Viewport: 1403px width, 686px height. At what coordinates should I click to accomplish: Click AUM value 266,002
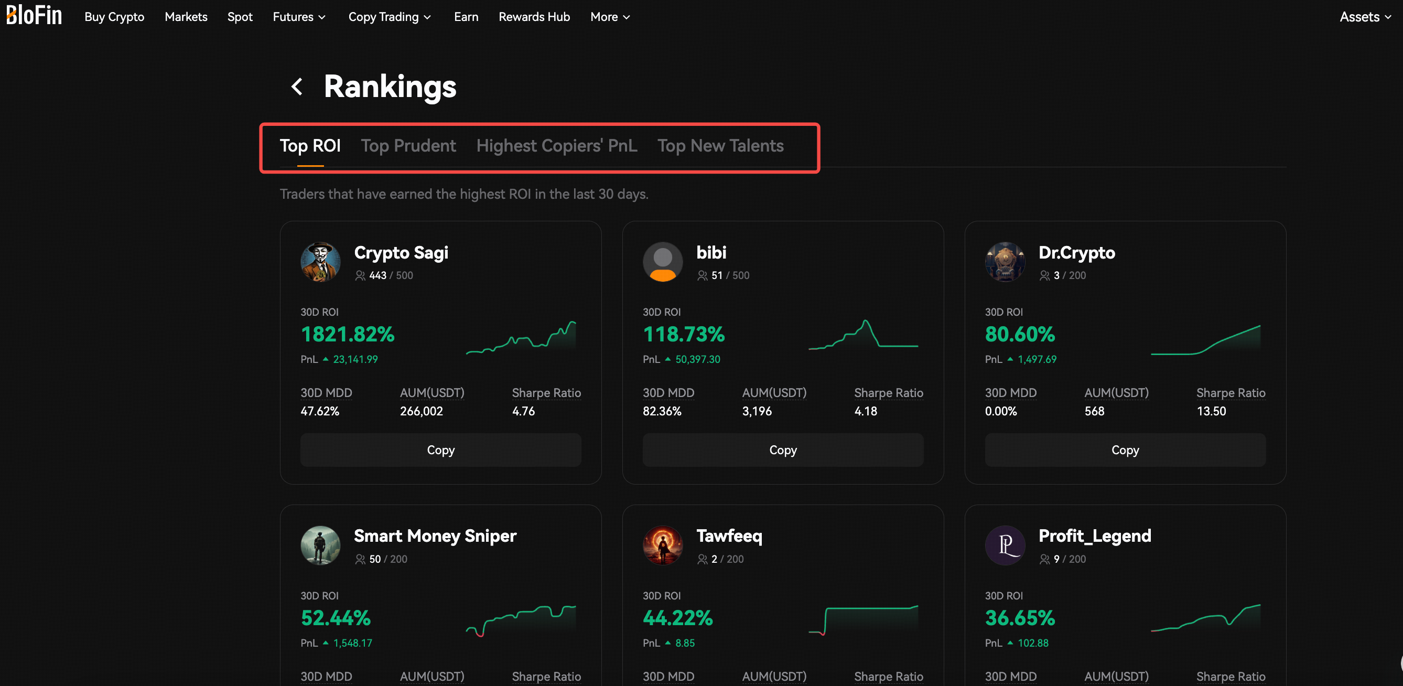(x=422, y=411)
